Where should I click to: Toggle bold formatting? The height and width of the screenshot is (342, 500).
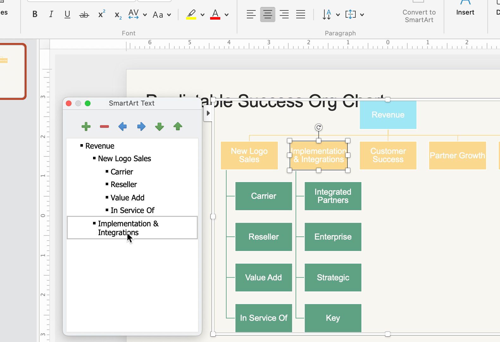click(35, 14)
